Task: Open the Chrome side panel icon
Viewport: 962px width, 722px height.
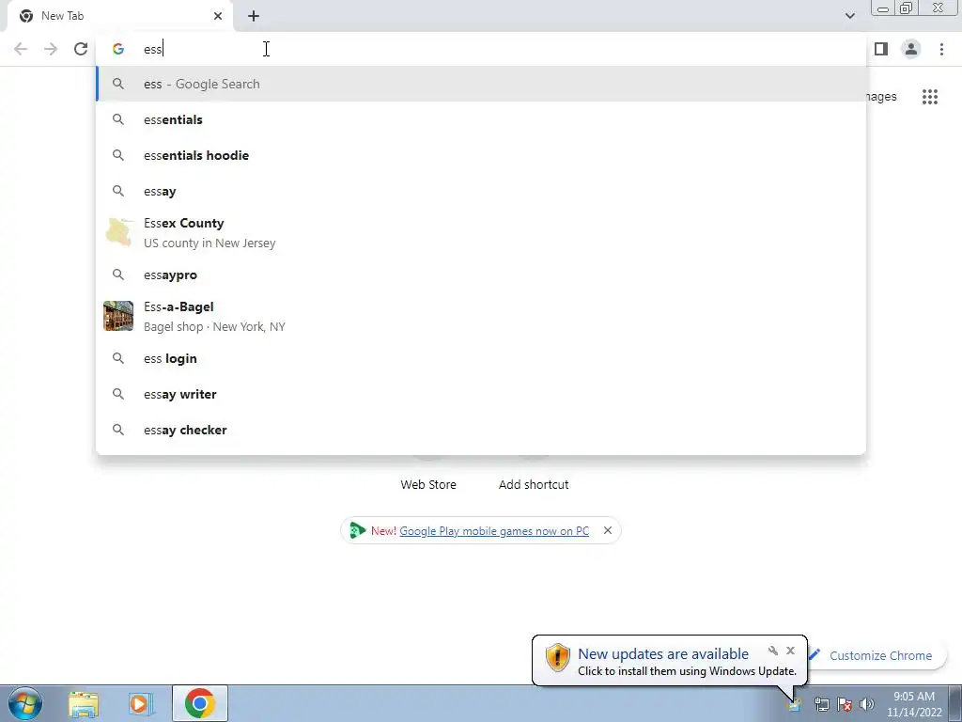Action: coord(881,49)
